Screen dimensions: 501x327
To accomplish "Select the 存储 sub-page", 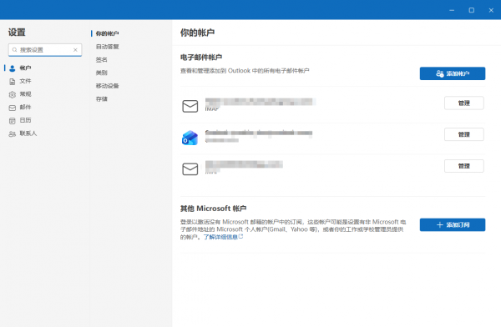I will click(x=101, y=99).
